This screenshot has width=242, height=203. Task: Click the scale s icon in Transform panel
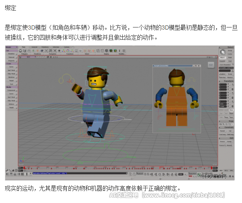tap(232, 84)
